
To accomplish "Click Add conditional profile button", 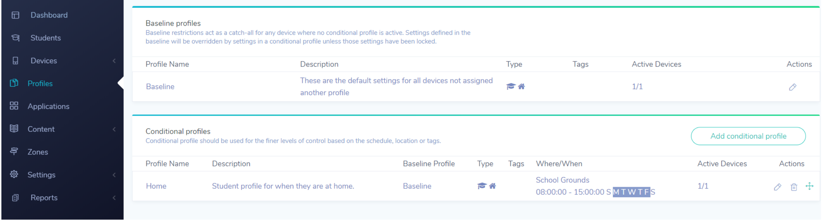I will 748,136.
